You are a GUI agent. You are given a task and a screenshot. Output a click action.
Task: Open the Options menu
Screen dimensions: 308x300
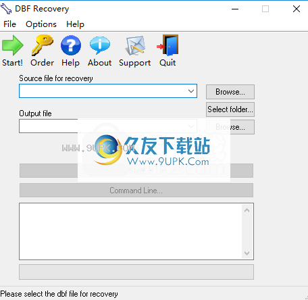tap(41, 24)
